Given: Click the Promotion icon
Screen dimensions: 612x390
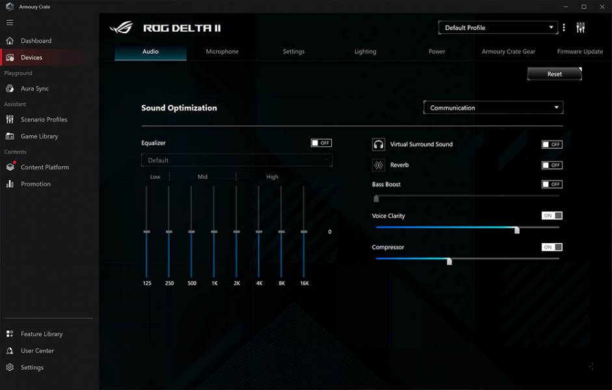Looking at the screenshot, I should pos(10,184).
